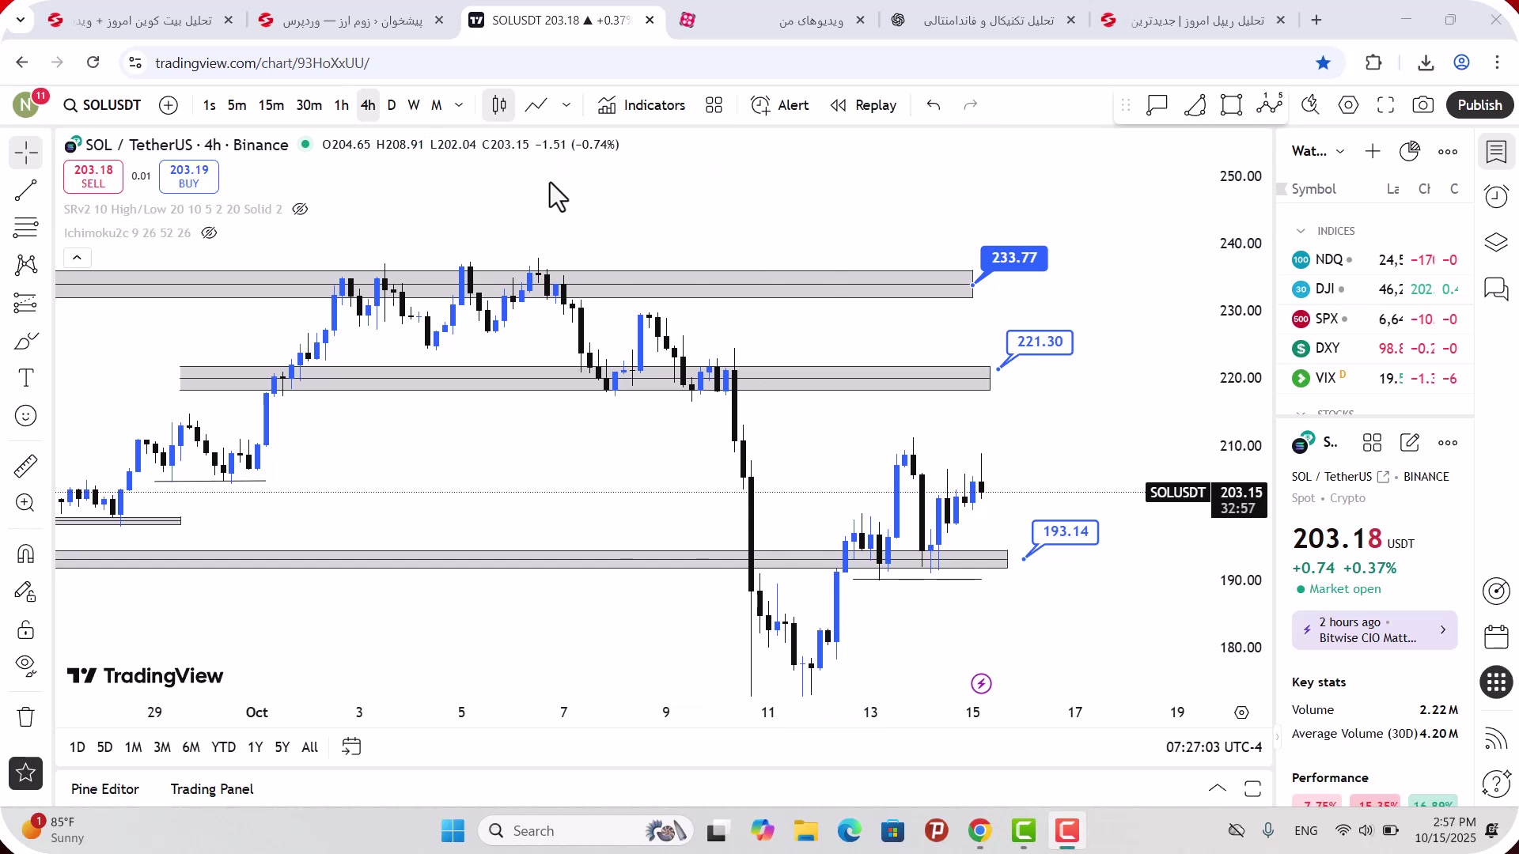This screenshot has width=1519, height=854.
Task: Toggle magnet mode for drawings
Action: click(25, 554)
